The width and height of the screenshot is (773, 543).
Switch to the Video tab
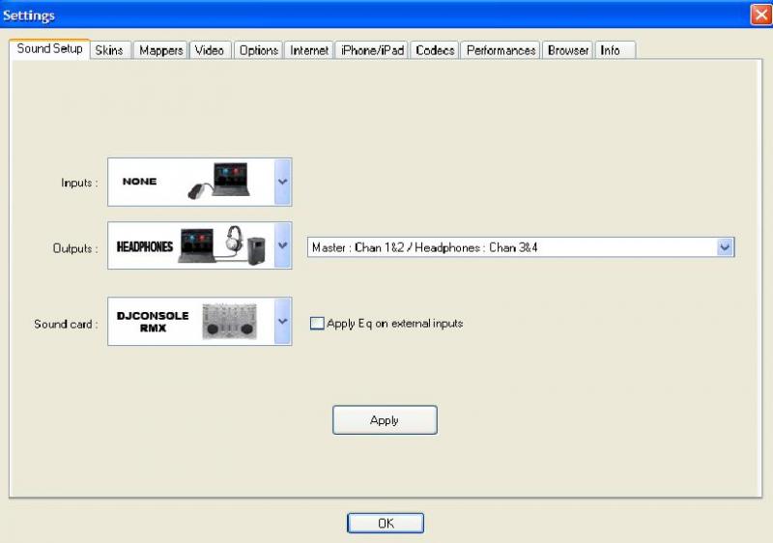tap(210, 50)
